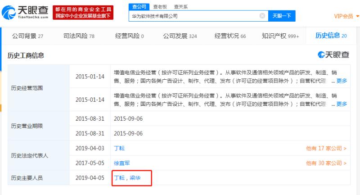Click the date 2017-05-05
Image resolution: width=360 pixels, height=195 pixels.
90,163
